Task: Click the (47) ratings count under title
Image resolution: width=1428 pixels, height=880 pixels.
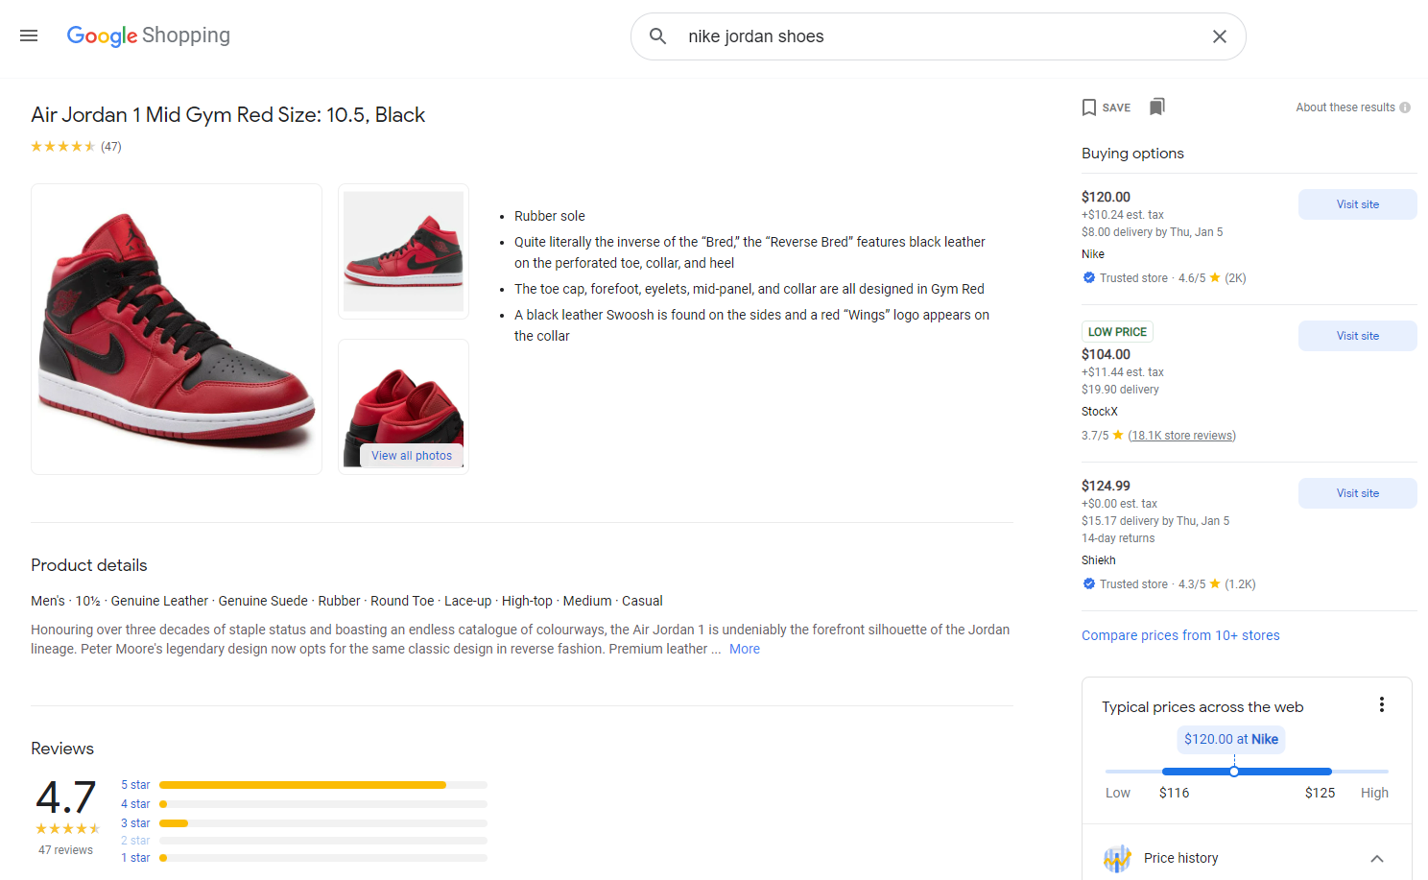Action: [x=111, y=147]
